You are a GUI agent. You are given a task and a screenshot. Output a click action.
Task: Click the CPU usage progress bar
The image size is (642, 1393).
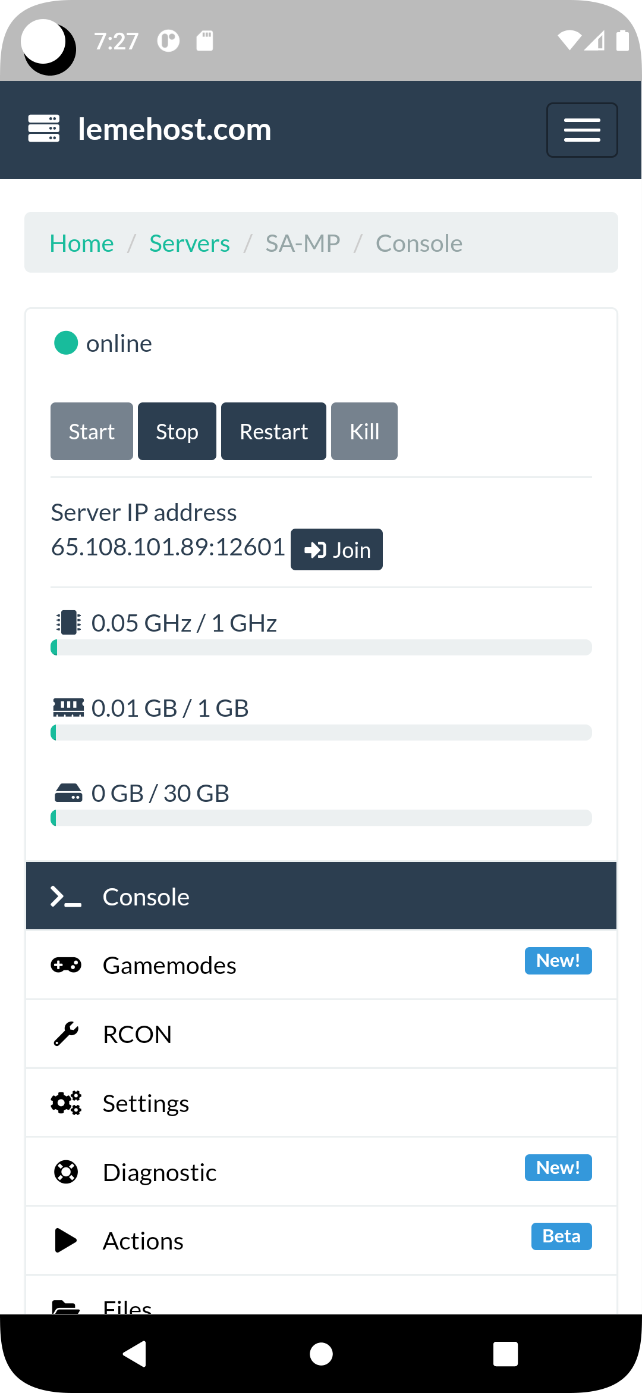click(321, 648)
